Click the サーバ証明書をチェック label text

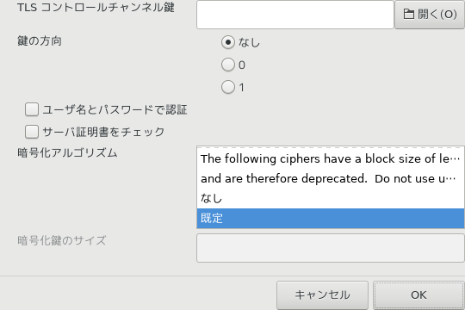(x=103, y=132)
